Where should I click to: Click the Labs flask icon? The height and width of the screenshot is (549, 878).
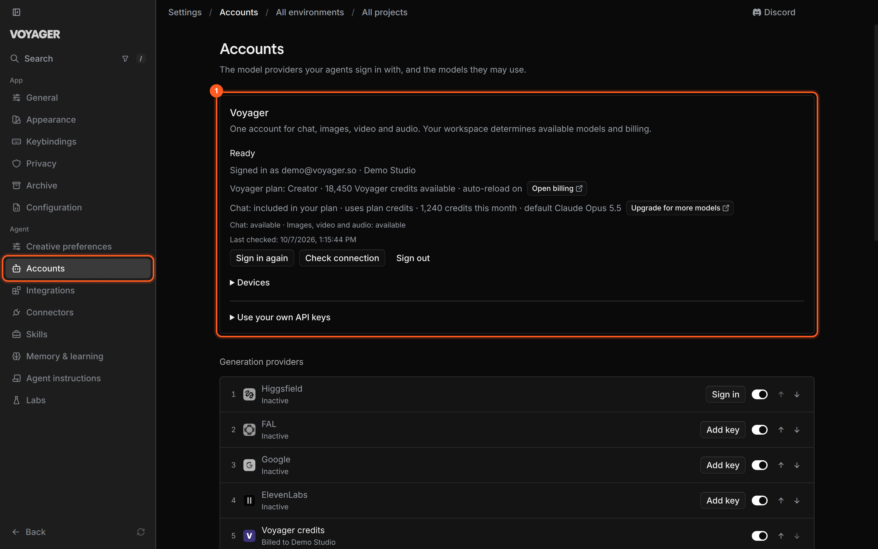(16, 400)
